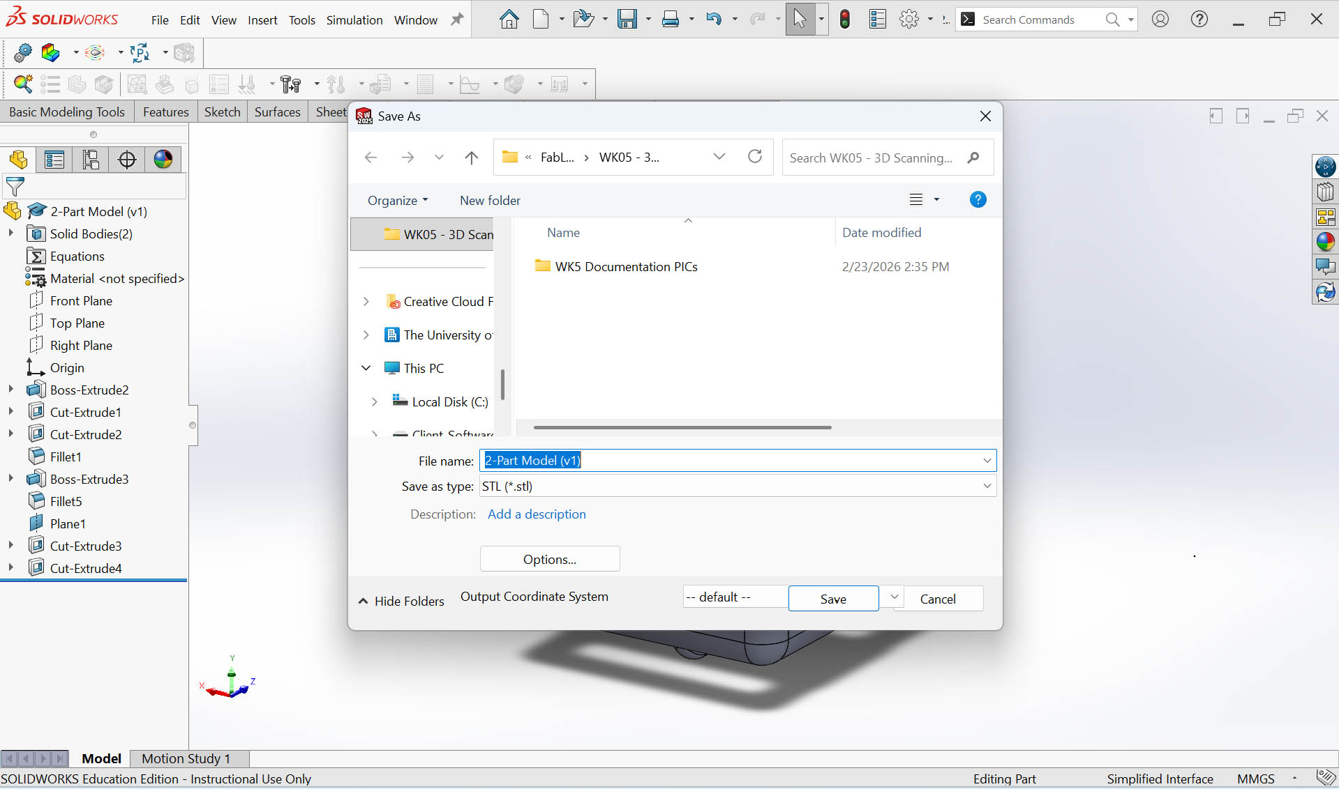Open the FeatureManager design tree tab
The width and height of the screenshot is (1339, 789).
pos(19,160)
